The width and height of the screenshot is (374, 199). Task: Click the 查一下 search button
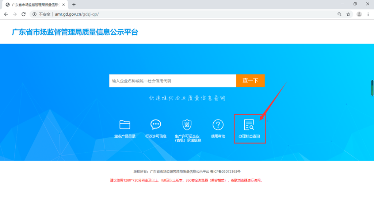coord(250,81)
